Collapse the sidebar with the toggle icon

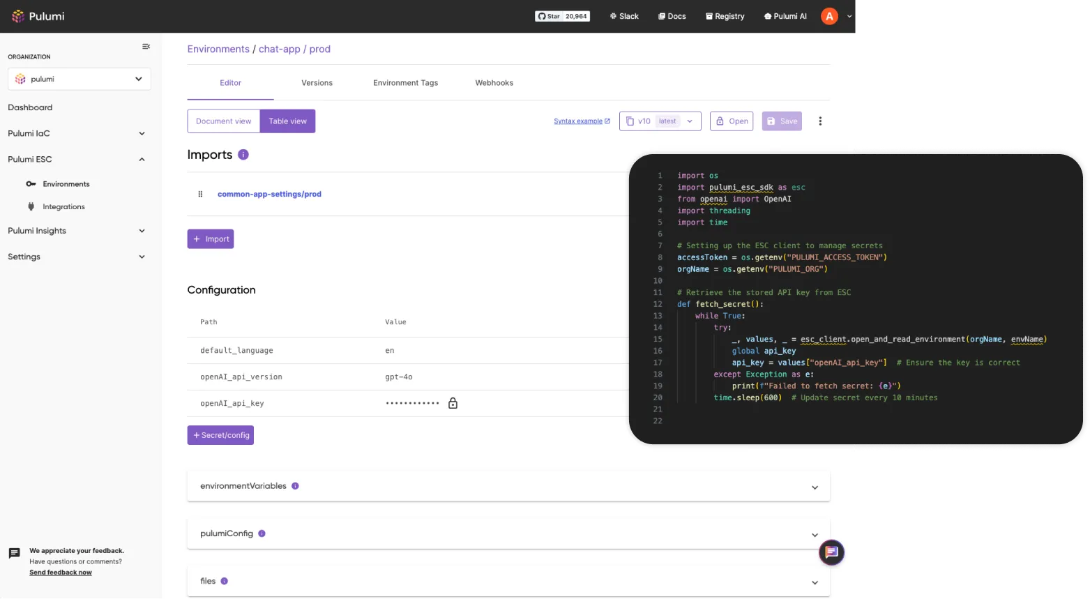click(146, 47)
